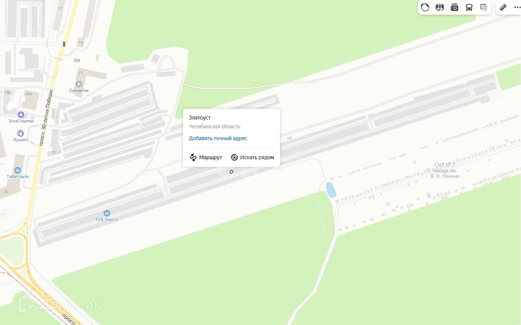Click the selected location pin dot
Viewport: 521px width, 325px height.
pos(231,172)
